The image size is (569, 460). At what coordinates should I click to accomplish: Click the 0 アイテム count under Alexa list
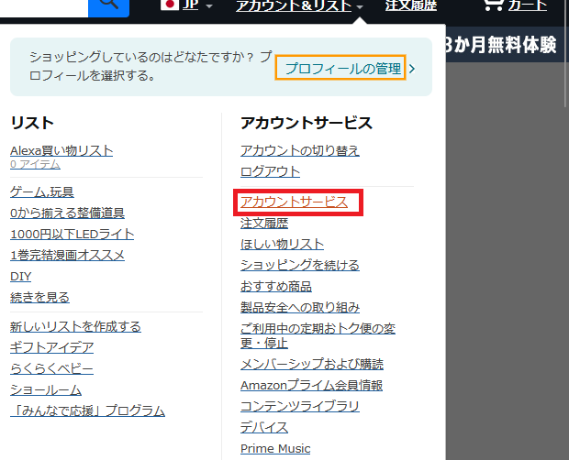pos(35,164)
